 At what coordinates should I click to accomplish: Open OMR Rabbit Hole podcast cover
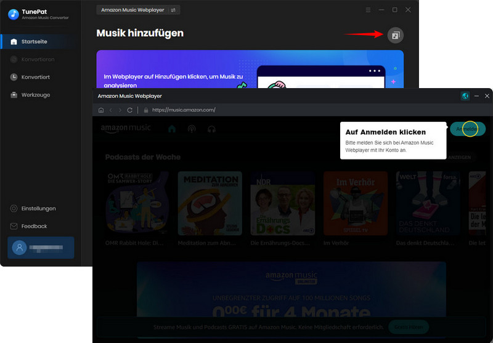(137, 203)
